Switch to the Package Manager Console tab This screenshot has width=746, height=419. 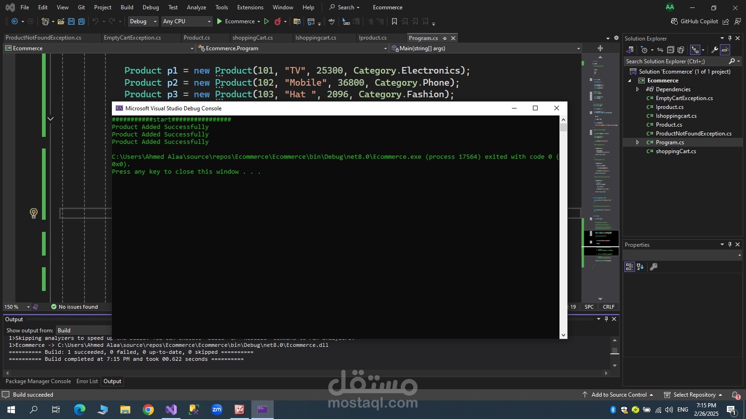[38, 381]
